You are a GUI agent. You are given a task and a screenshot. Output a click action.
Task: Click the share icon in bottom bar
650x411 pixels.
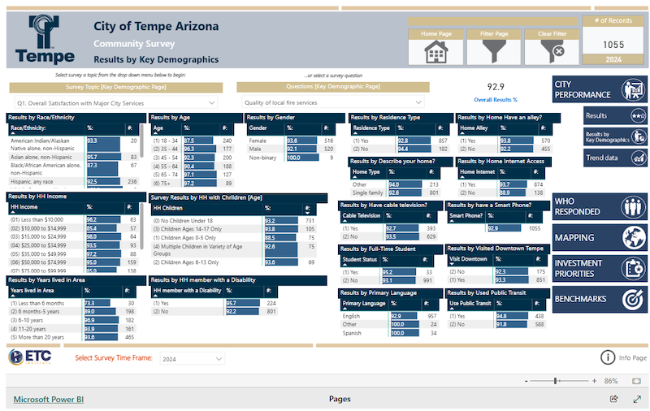[x=614, y=399]
